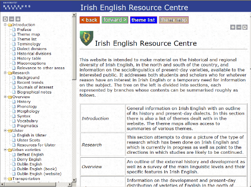Open the theme map button
This screenshot has height=187, width=251.
(x=173, y=20)
